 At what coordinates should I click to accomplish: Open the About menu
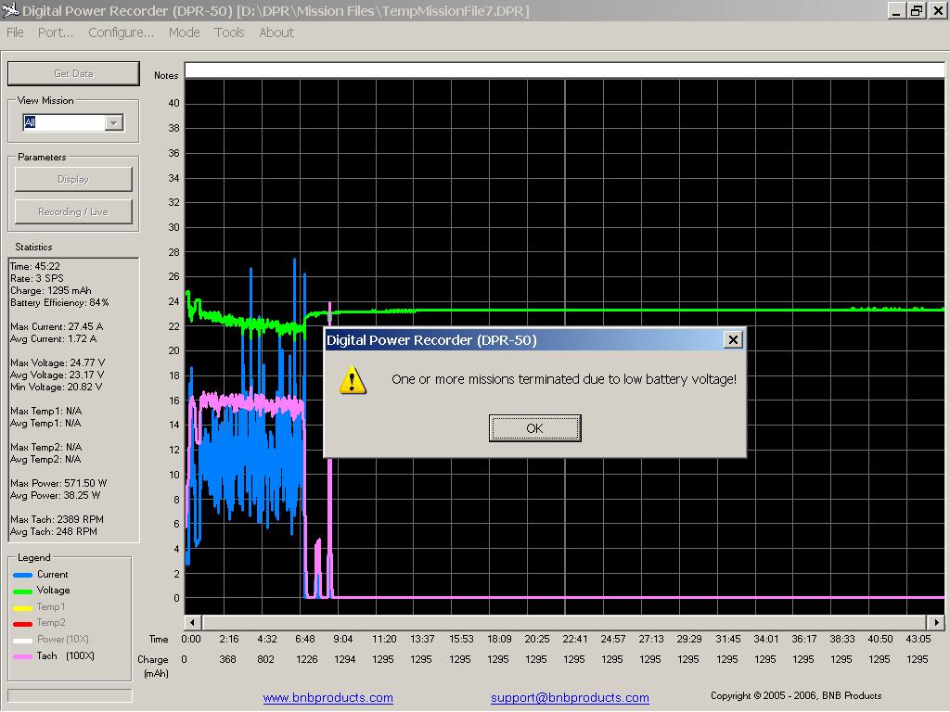276,32
